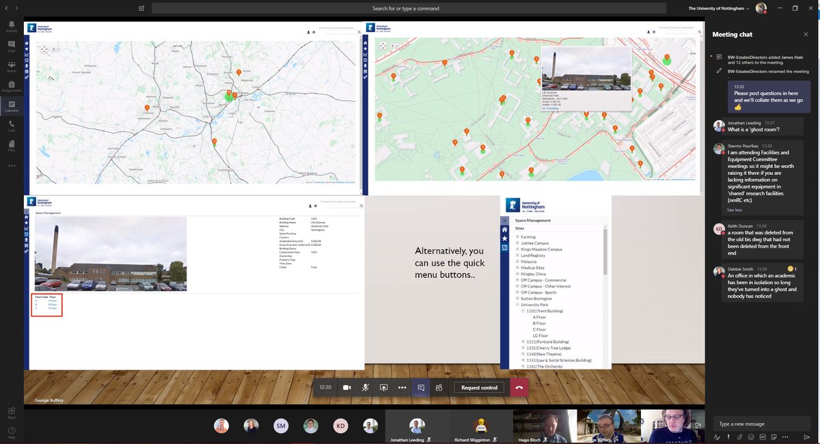Click the Go To Building link in popup
Screen dimensions: 820x444
(x=550, y=108)
